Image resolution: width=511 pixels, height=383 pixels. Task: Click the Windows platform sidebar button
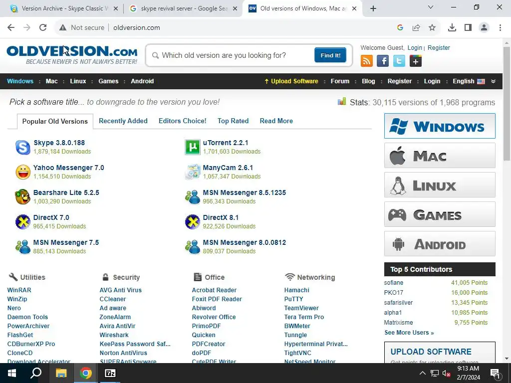coord(440,126)
